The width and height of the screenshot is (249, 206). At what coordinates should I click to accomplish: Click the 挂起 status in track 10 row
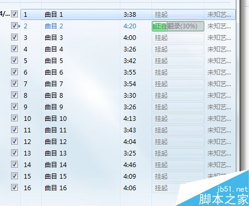pos(161,119)
